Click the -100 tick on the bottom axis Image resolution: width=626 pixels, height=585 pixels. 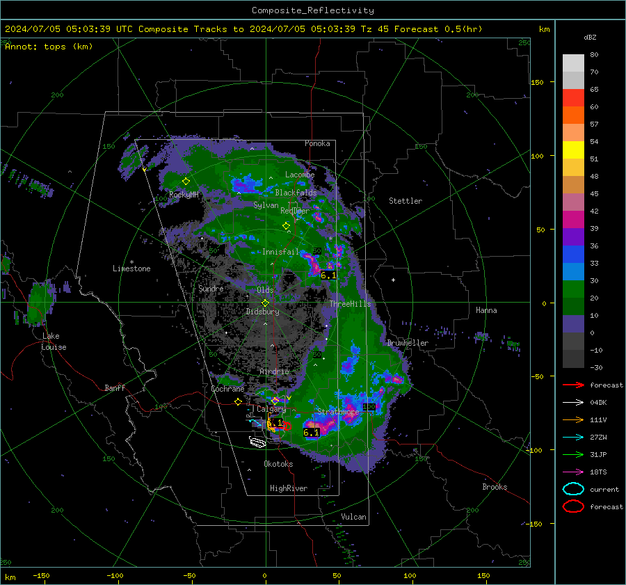[x=115, y=575]
